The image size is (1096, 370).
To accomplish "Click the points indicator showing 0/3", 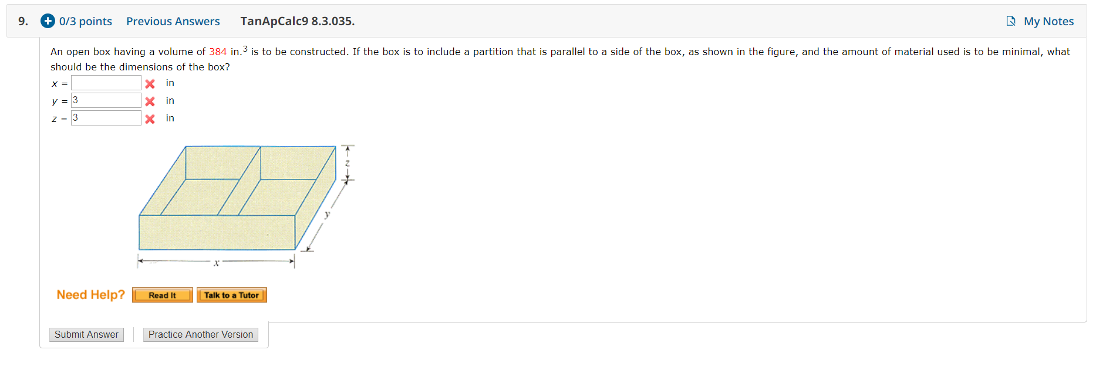I will [85, 21].
